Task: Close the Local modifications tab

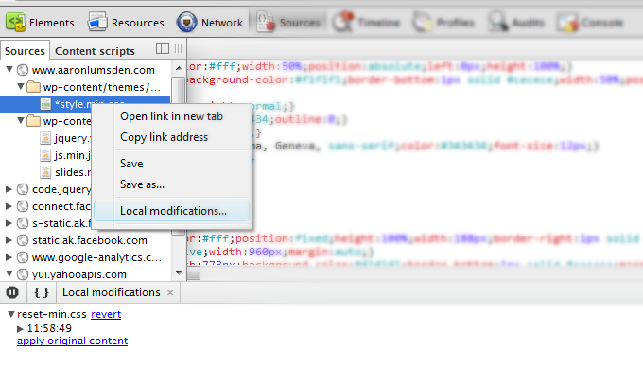Action: [170, 293]
